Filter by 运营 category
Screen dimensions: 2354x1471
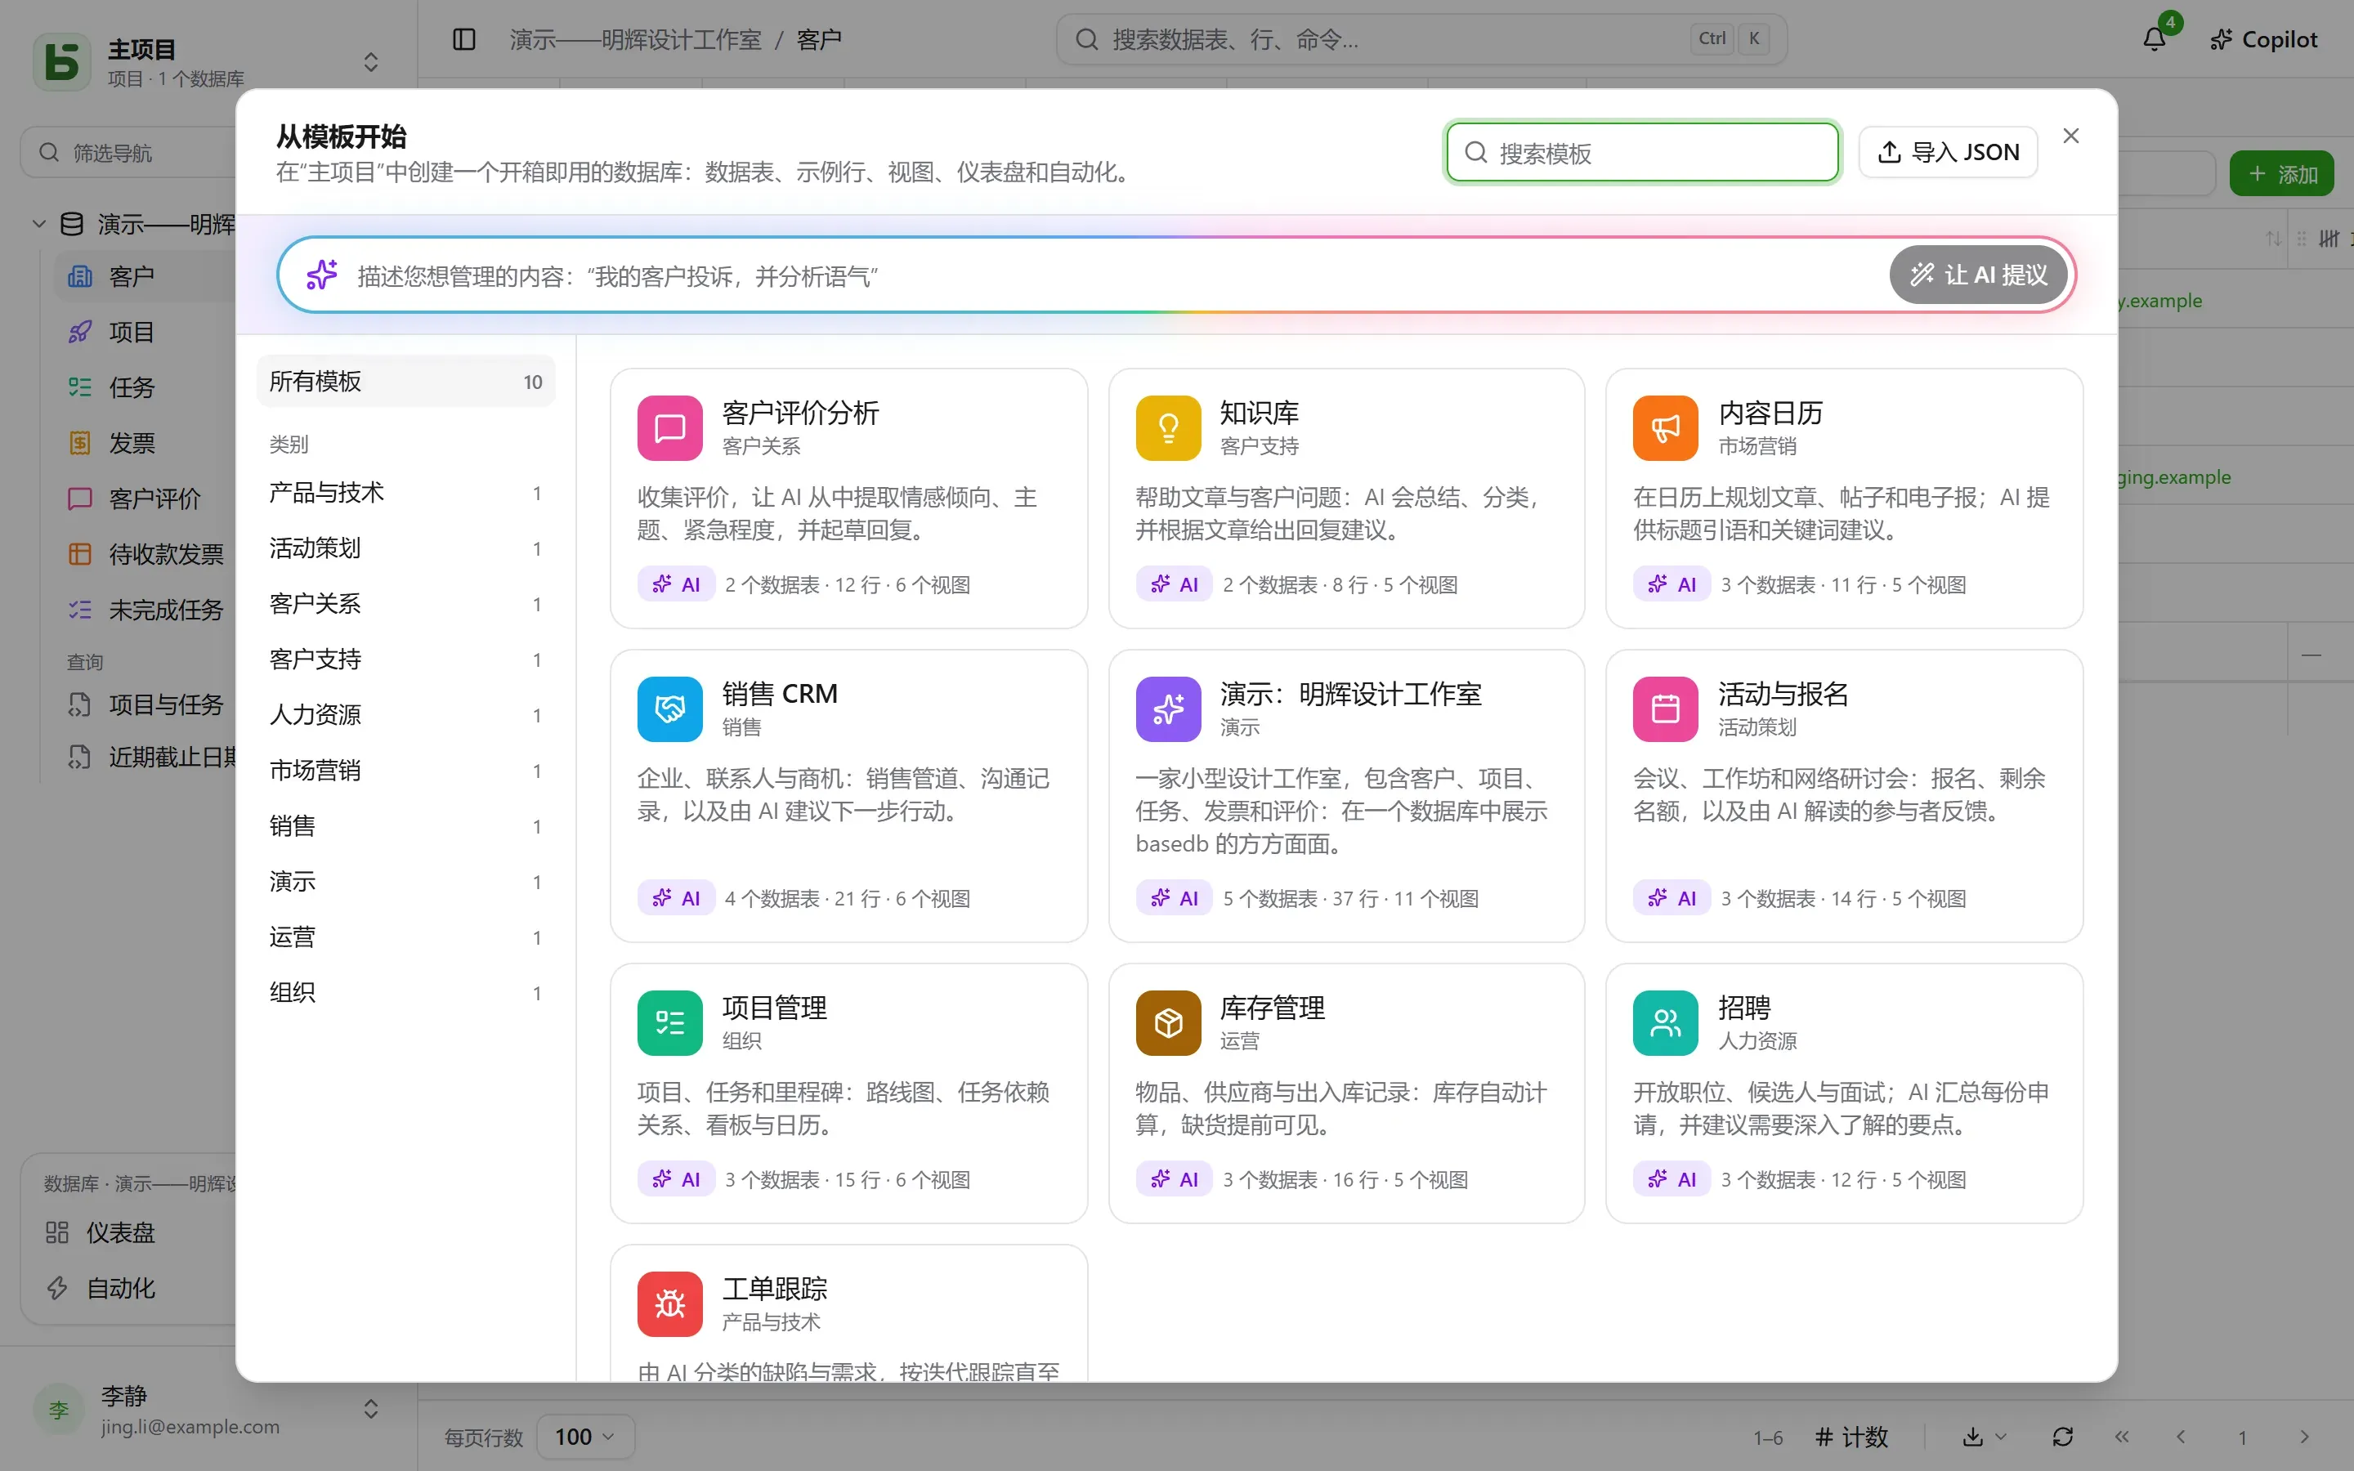pos(405,937)
